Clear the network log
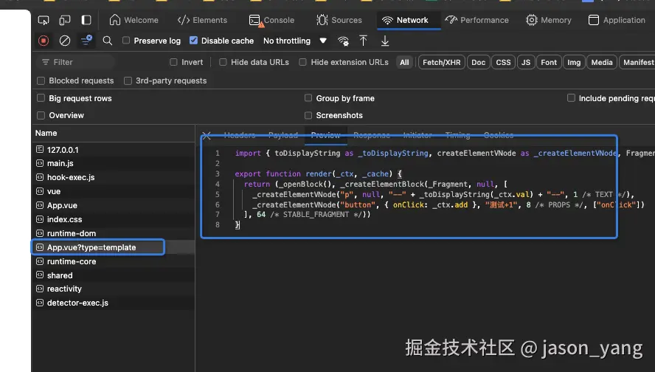 (x=65, y=41)
